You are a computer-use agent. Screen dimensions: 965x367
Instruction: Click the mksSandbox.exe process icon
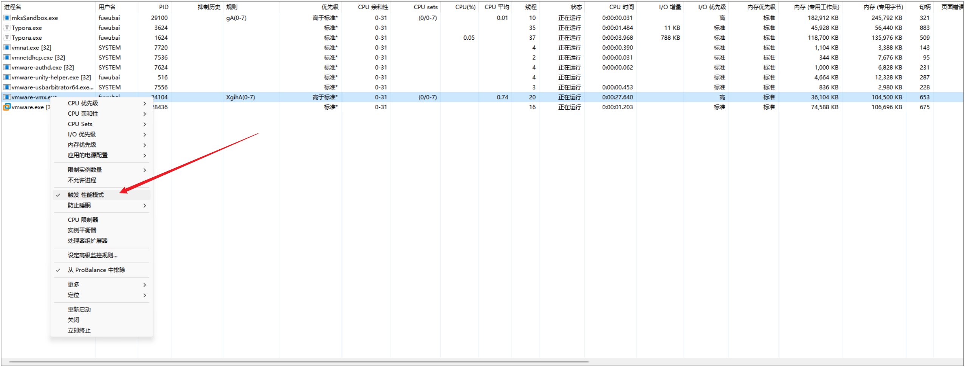7,18
